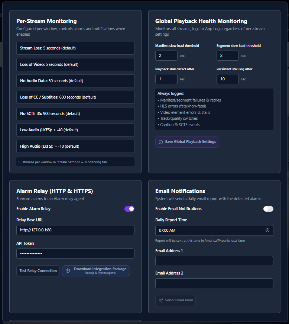Open the Daily Report Time picker field
289x324 pixels.
pos(210,230)
